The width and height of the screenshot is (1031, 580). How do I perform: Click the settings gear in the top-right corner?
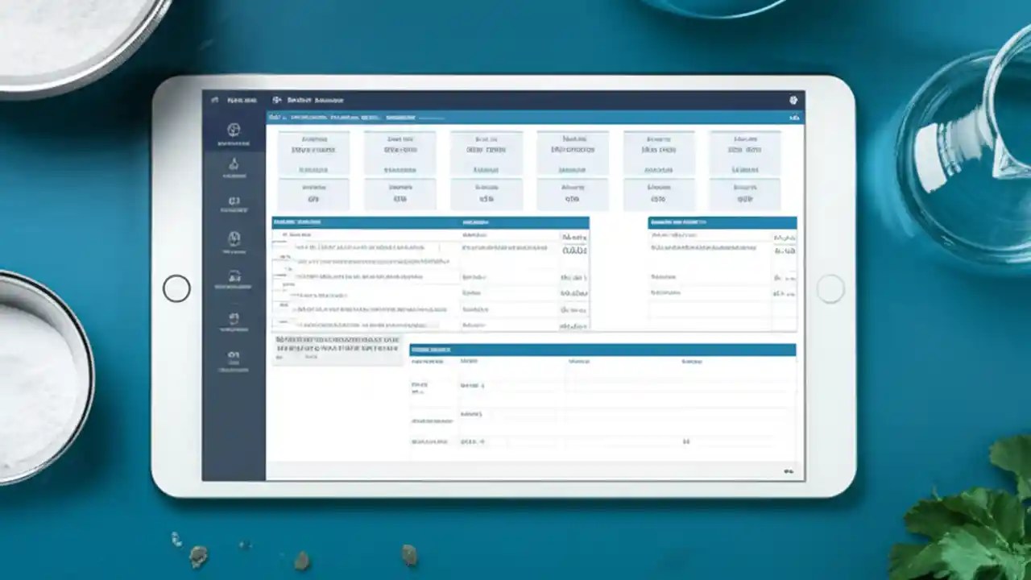coord(793,100)
